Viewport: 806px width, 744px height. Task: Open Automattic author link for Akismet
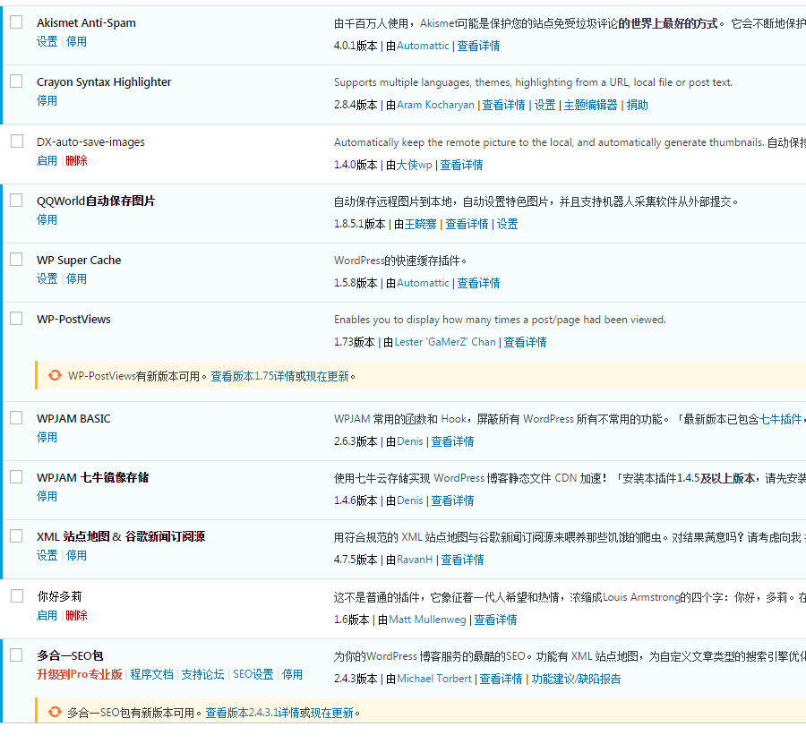423,46
